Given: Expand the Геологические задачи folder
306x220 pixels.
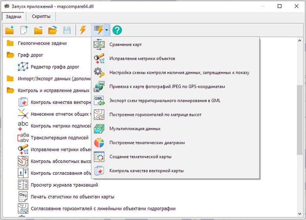Looking at the screenshot, I should (10, 43).
